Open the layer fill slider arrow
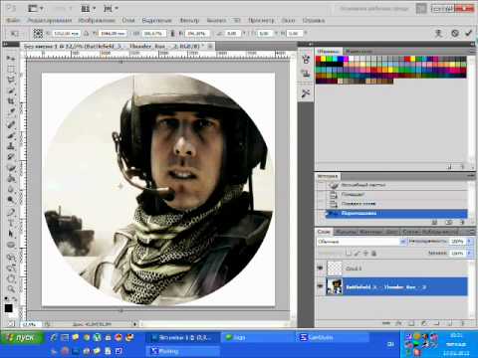 coord(469,253)
